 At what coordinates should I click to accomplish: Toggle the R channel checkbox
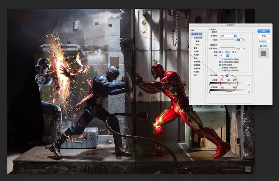[220, 52]
